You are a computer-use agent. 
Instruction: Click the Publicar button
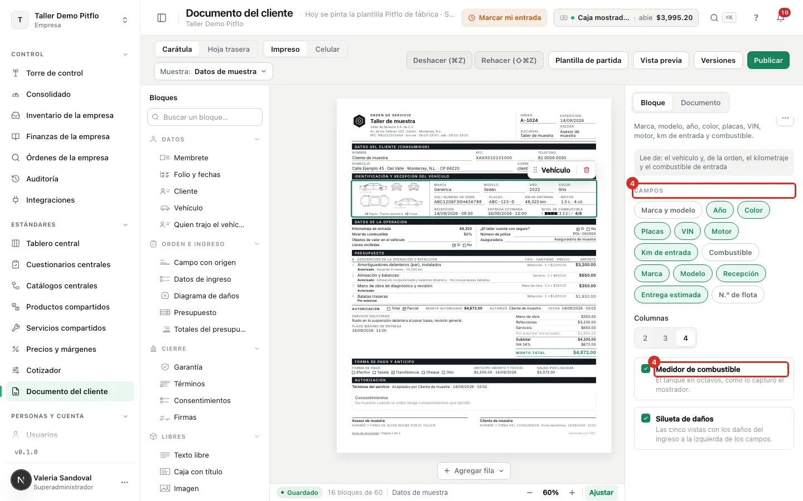point(768,60)
